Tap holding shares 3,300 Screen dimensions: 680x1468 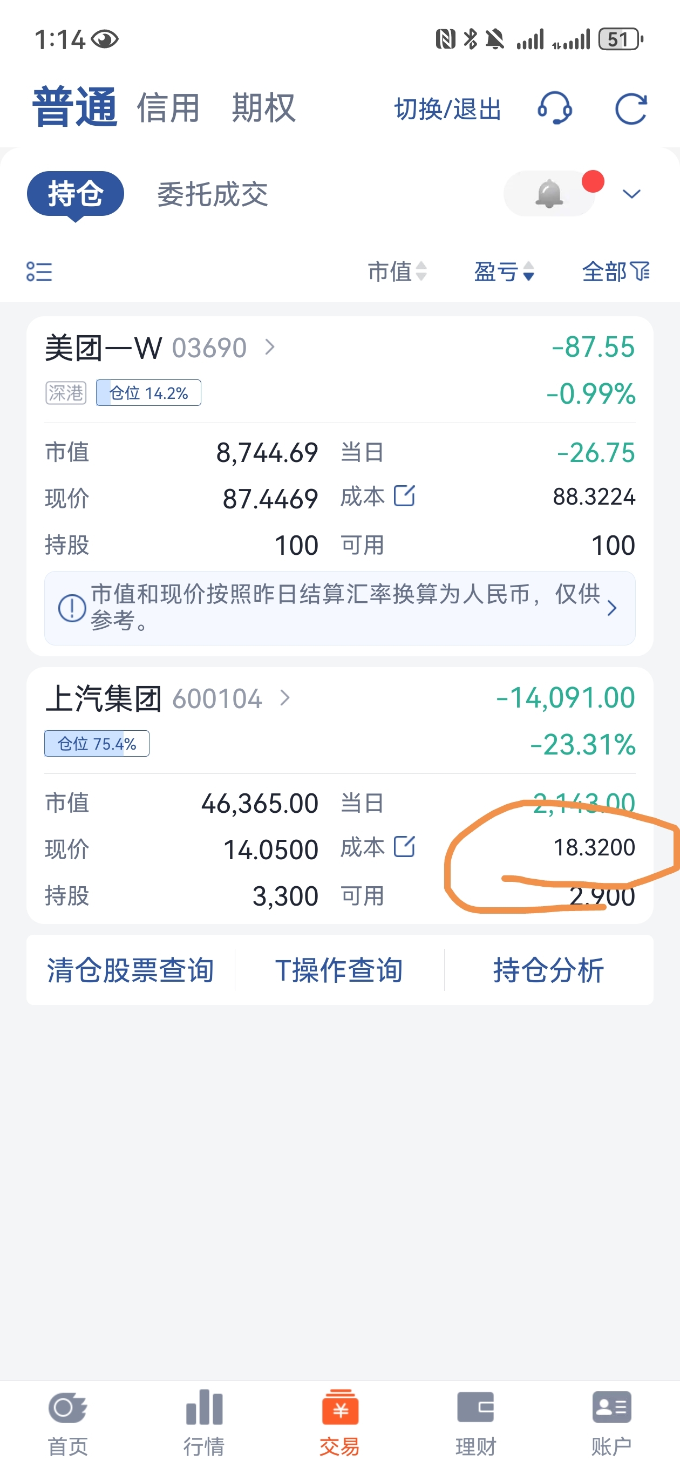(x=285, y=896)
